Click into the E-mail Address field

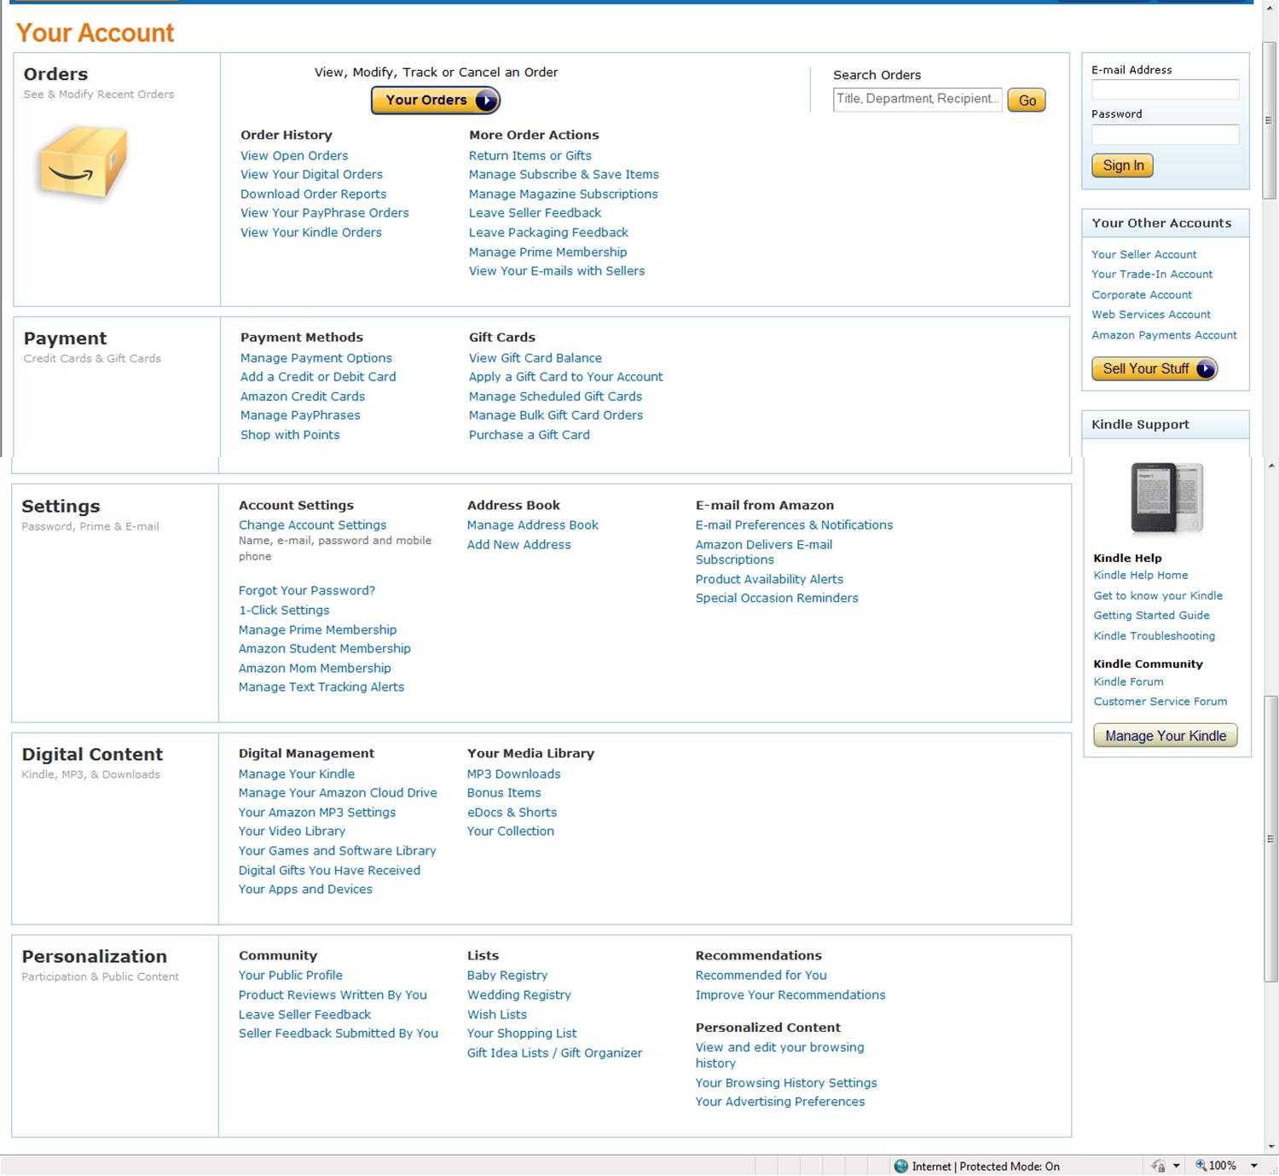pyautogui.click(x=1165, y=90)
